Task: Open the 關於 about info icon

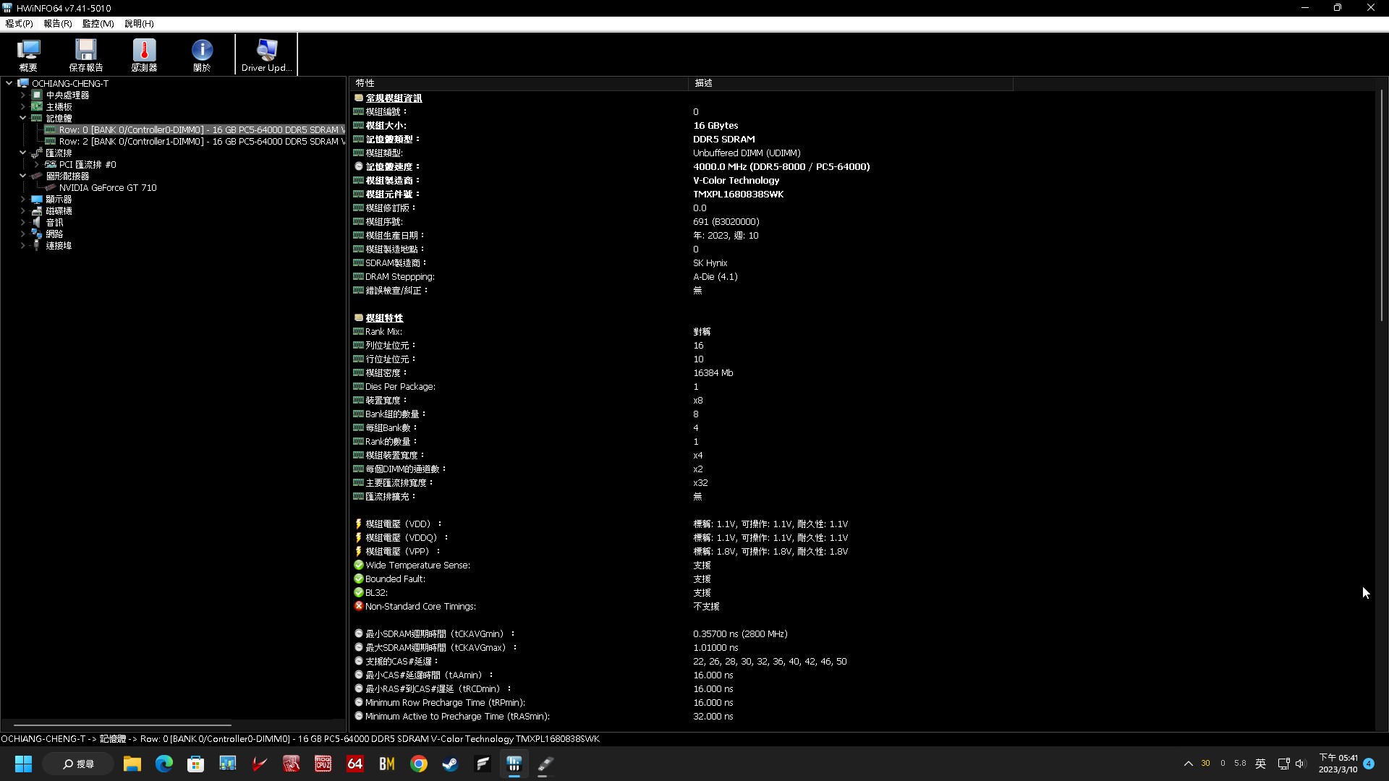Action: click(x=202, y=55)
